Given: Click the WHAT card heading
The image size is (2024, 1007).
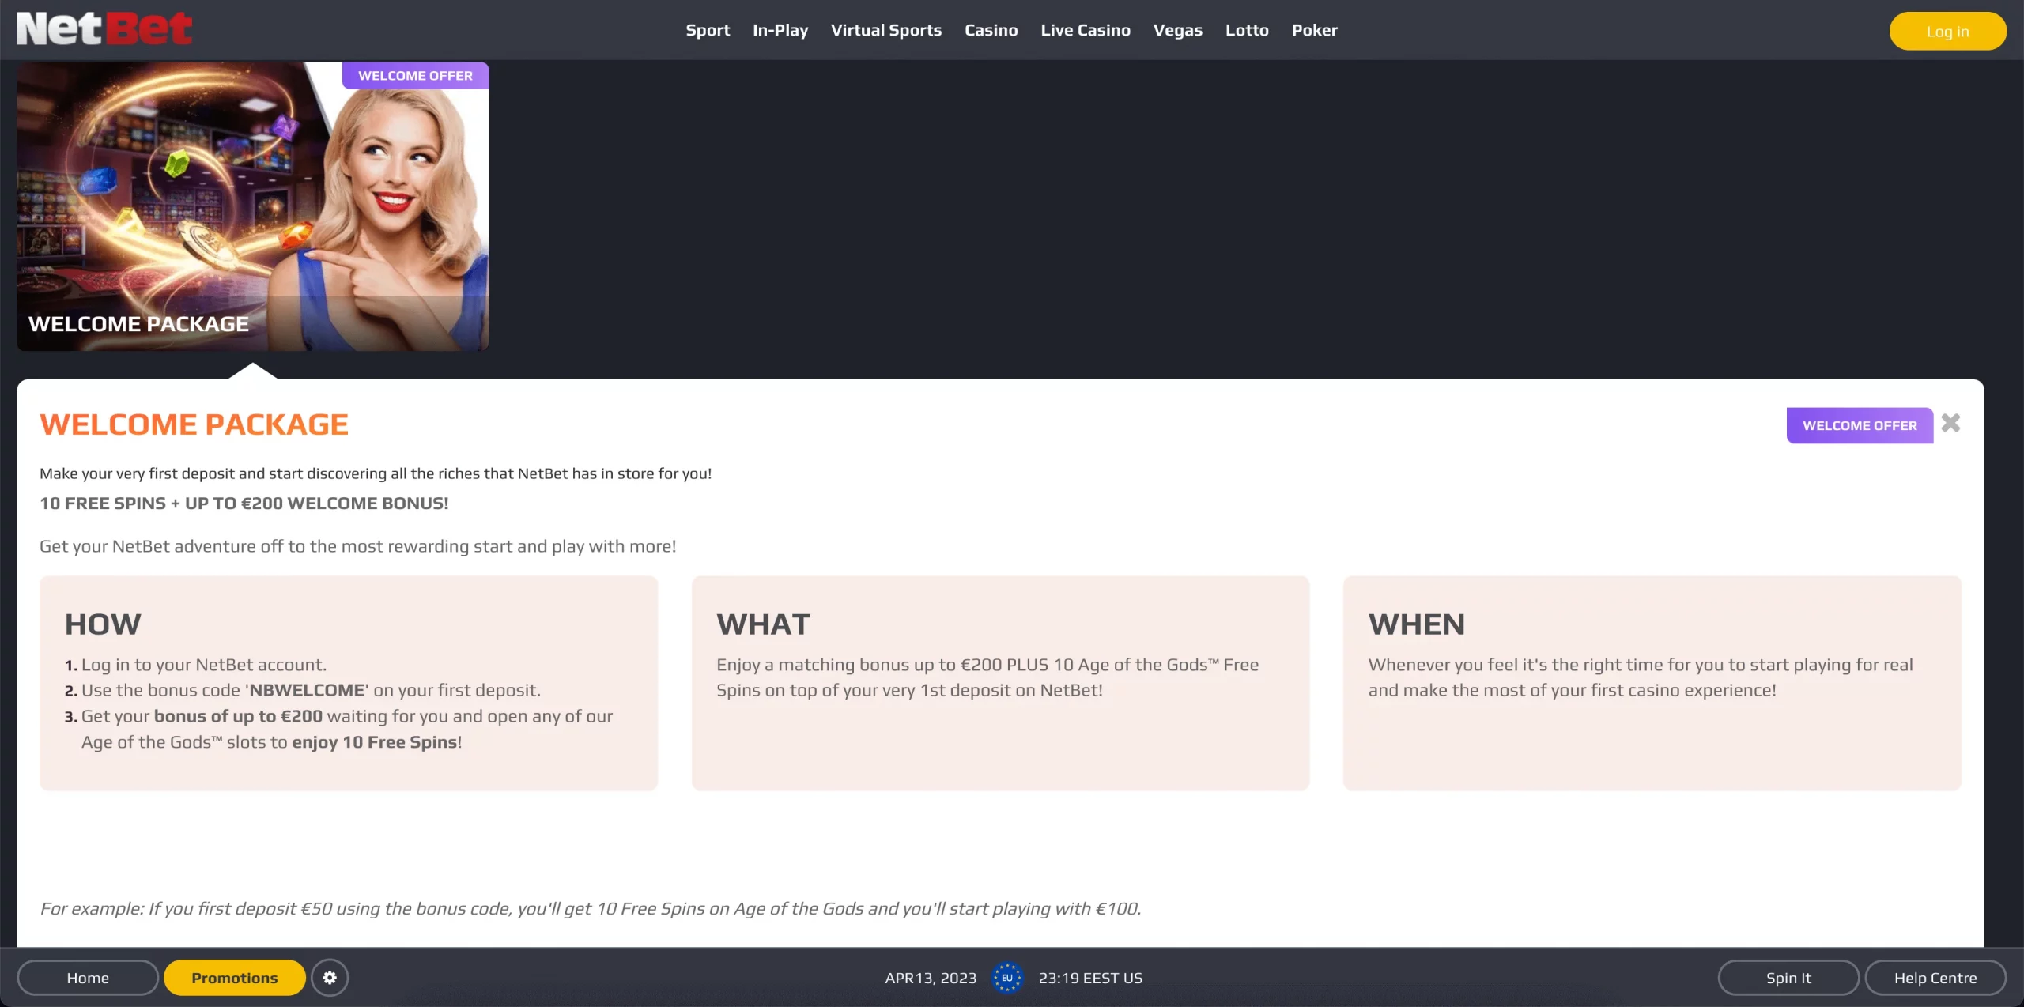Looking at the screenshot, I should 763,624.
